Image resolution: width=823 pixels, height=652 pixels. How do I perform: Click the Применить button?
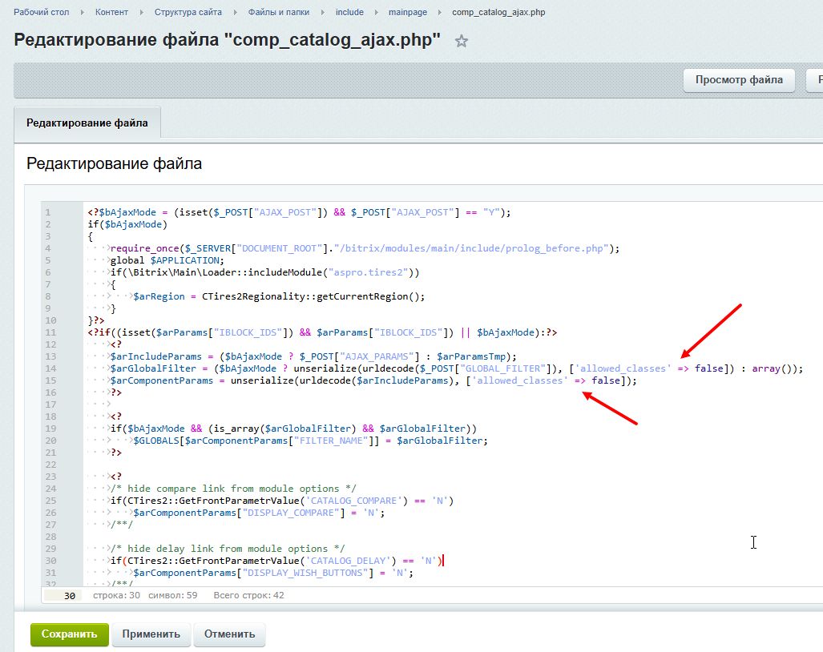pos(151,634)
